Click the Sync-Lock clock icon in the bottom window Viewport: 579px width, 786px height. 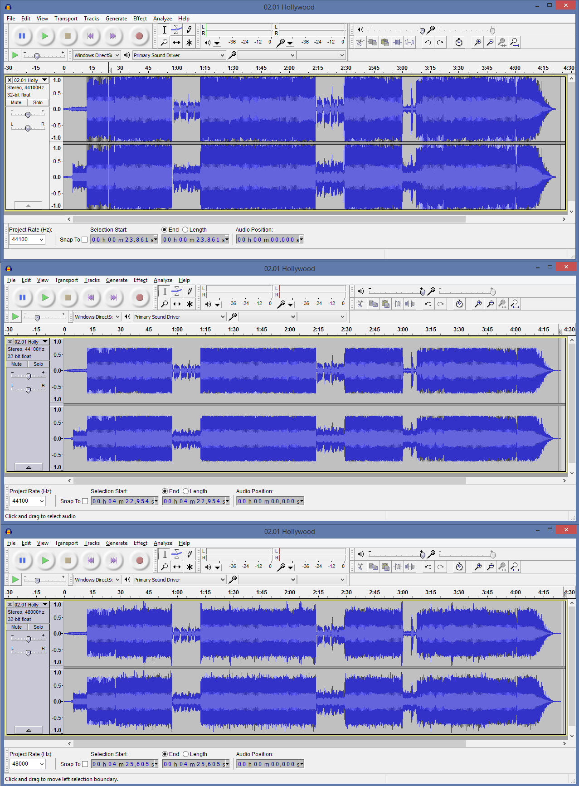459,567
